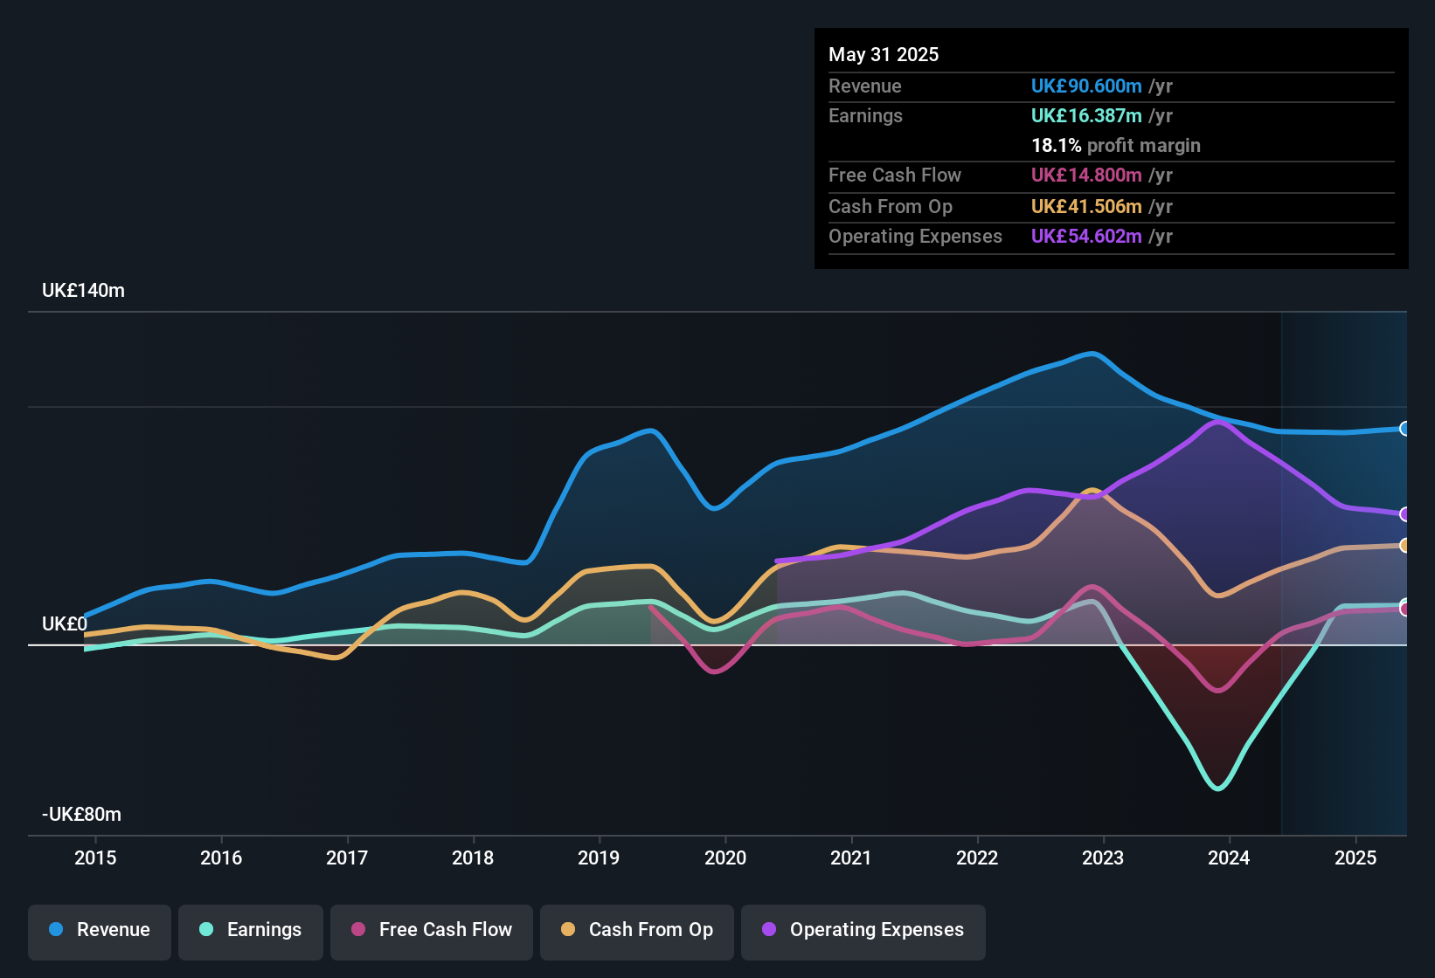Viewport: 1435px width, 978px height.
Task: Click the Cash From Op endpoint marker
Action: click(x=1405, y=546)
